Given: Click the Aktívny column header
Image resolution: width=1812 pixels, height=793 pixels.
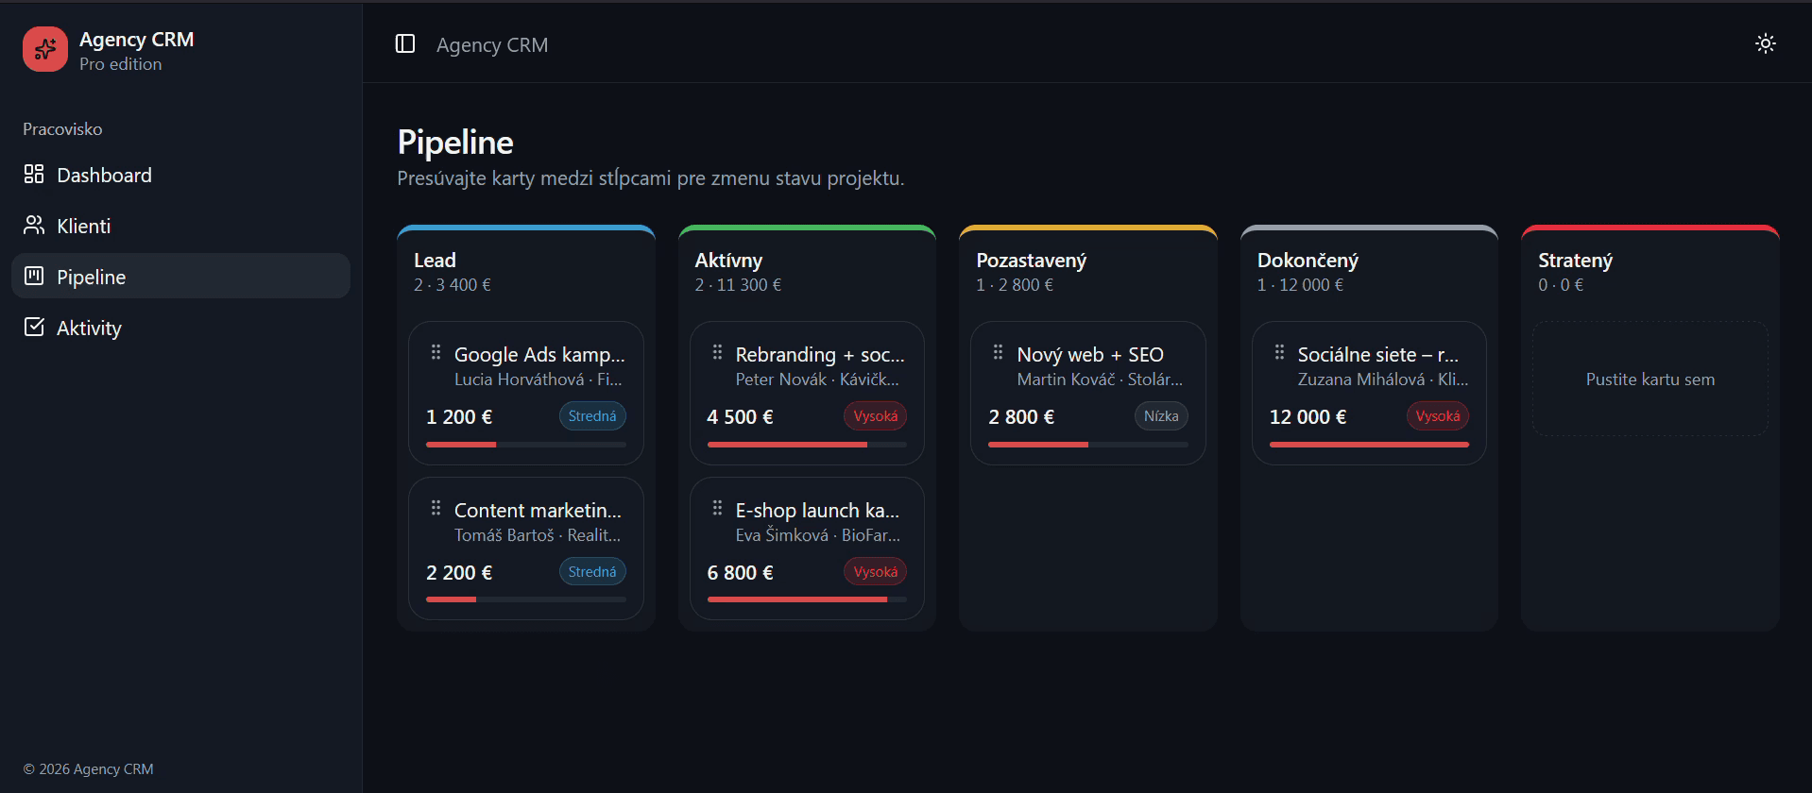Looking at the screenshot, I should point(728,261).
